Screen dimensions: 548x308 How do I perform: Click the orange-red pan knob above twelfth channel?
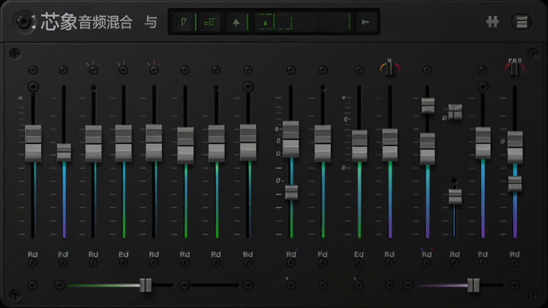pos(390,68)
